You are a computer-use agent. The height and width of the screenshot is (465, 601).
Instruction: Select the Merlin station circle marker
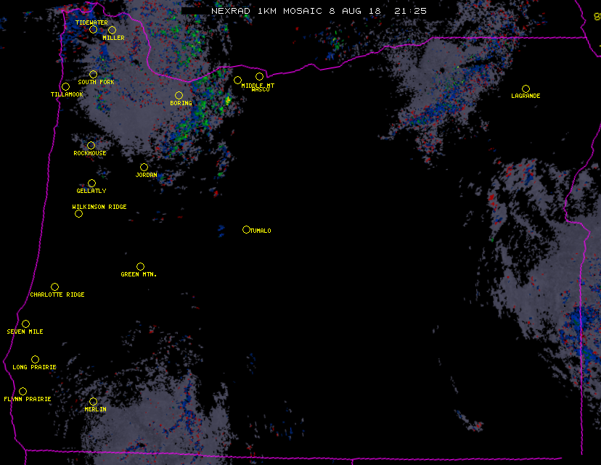pos(93,402)
